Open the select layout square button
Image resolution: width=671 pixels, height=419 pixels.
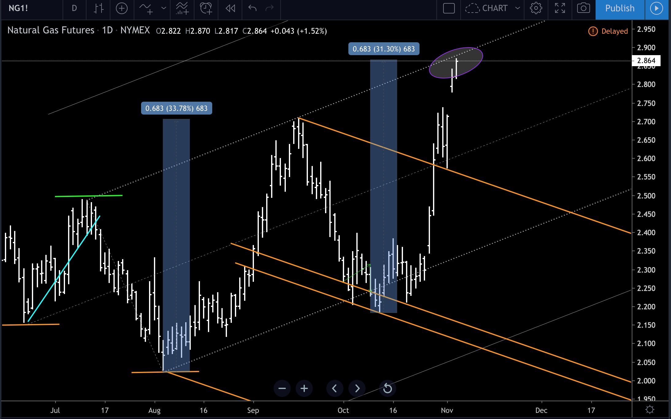tap(449, 8)
